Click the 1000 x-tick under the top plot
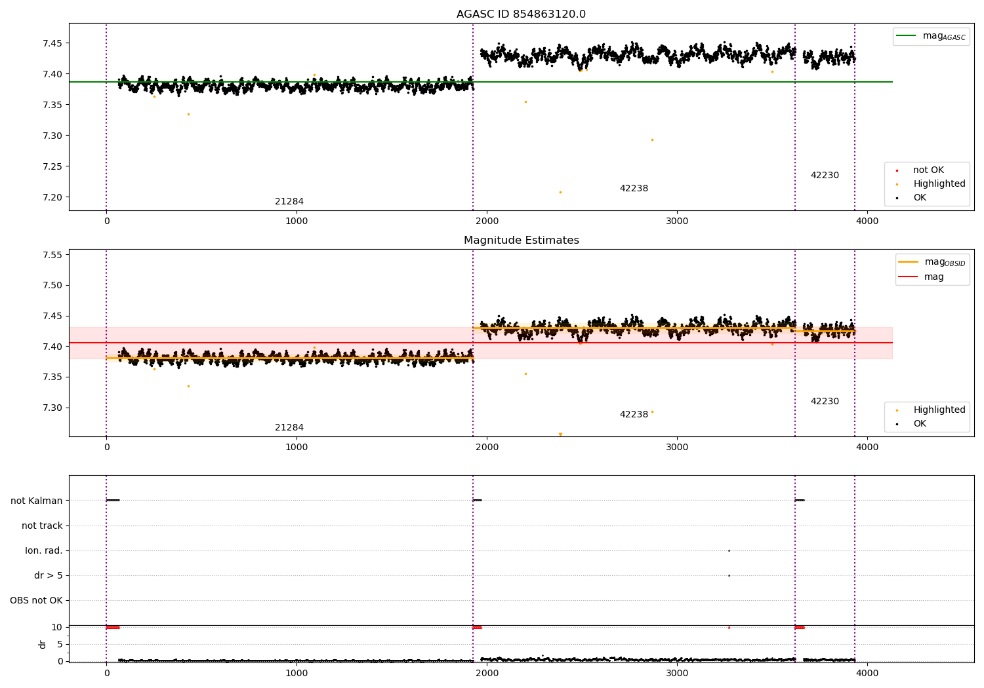Screen dimensions: 984x688 (x=297, y=221)
